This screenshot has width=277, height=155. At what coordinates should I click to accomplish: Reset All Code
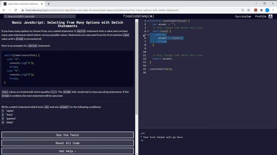point(68,143)
